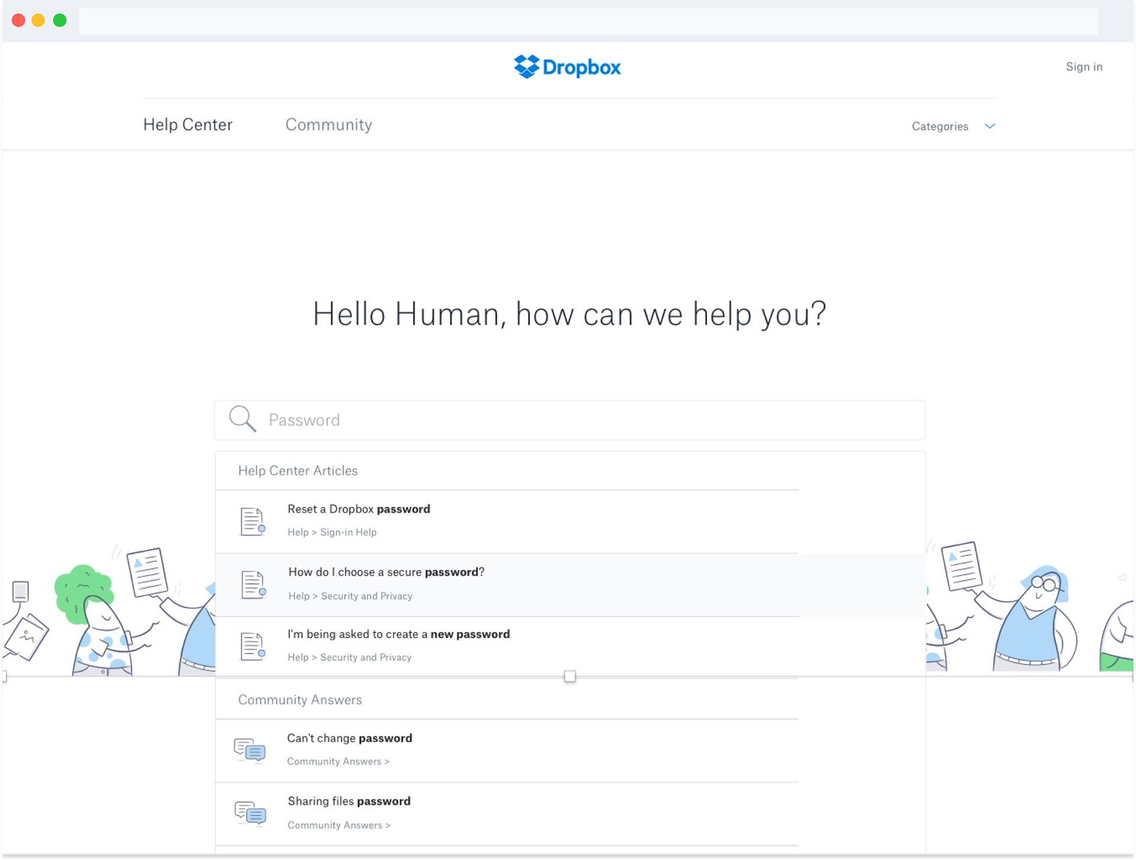1136x860 pixels.
Task: Click document icon beside choose a secure password
Action: click(x=253, y=584)
